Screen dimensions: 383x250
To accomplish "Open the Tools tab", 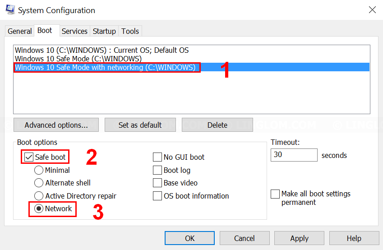I will click(130, 31).
